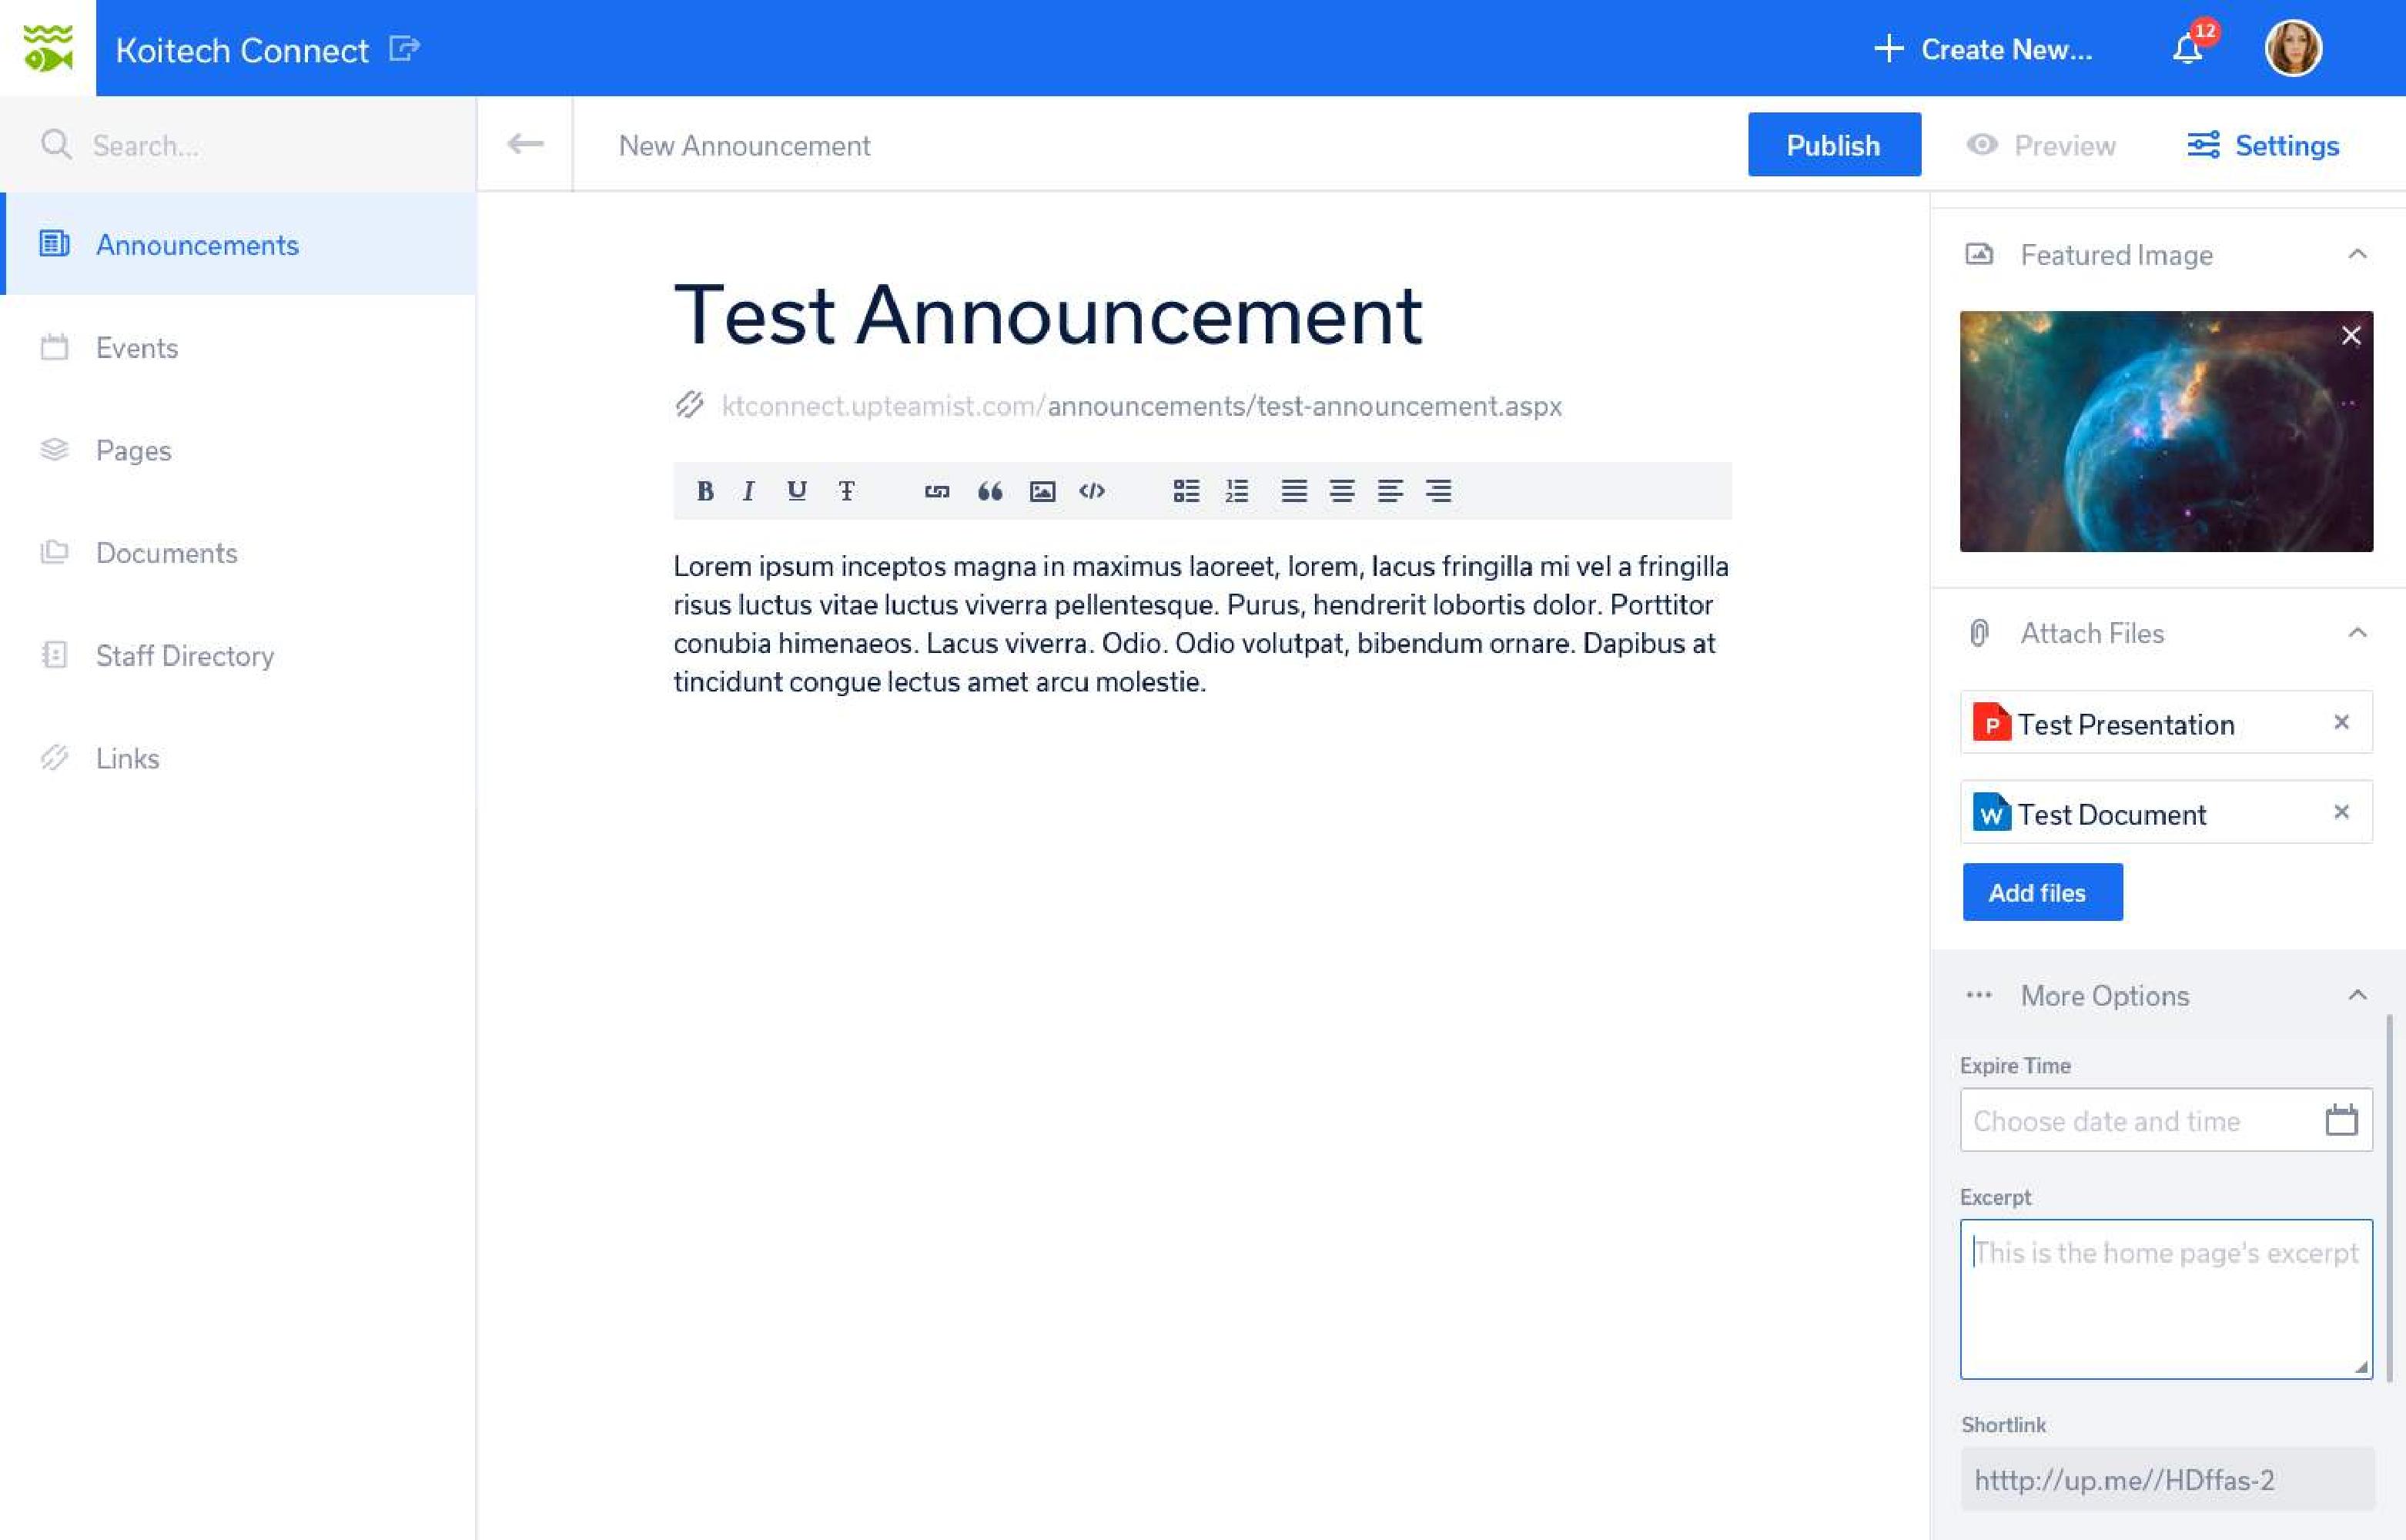Image resolution: width=2406 pixels, height=1540 pixels.
Task: Go to Staff Directory section
Action: pos(184,656)
